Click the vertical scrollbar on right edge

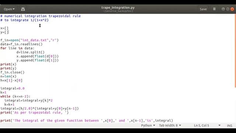(x=235, y=51)
